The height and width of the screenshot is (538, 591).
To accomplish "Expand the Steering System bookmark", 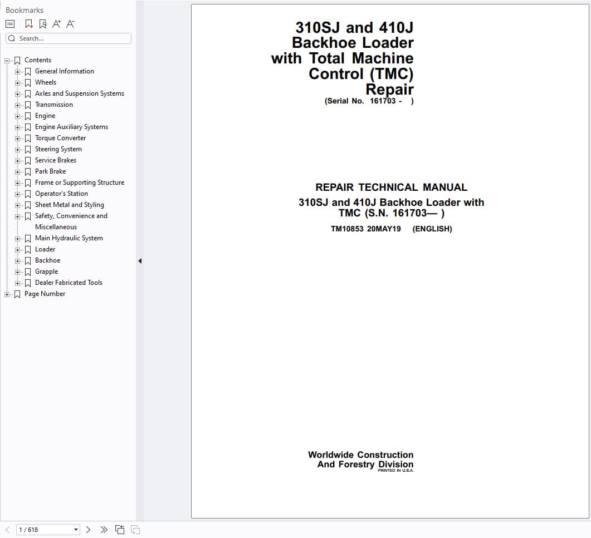I will coord(17,150).
